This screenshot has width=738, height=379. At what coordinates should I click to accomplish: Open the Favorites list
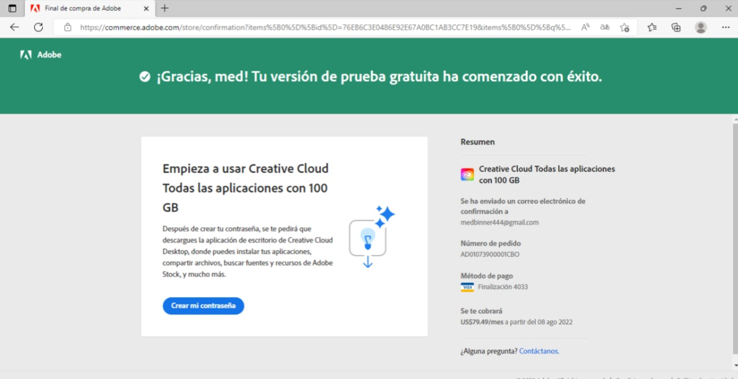point(652,27)
